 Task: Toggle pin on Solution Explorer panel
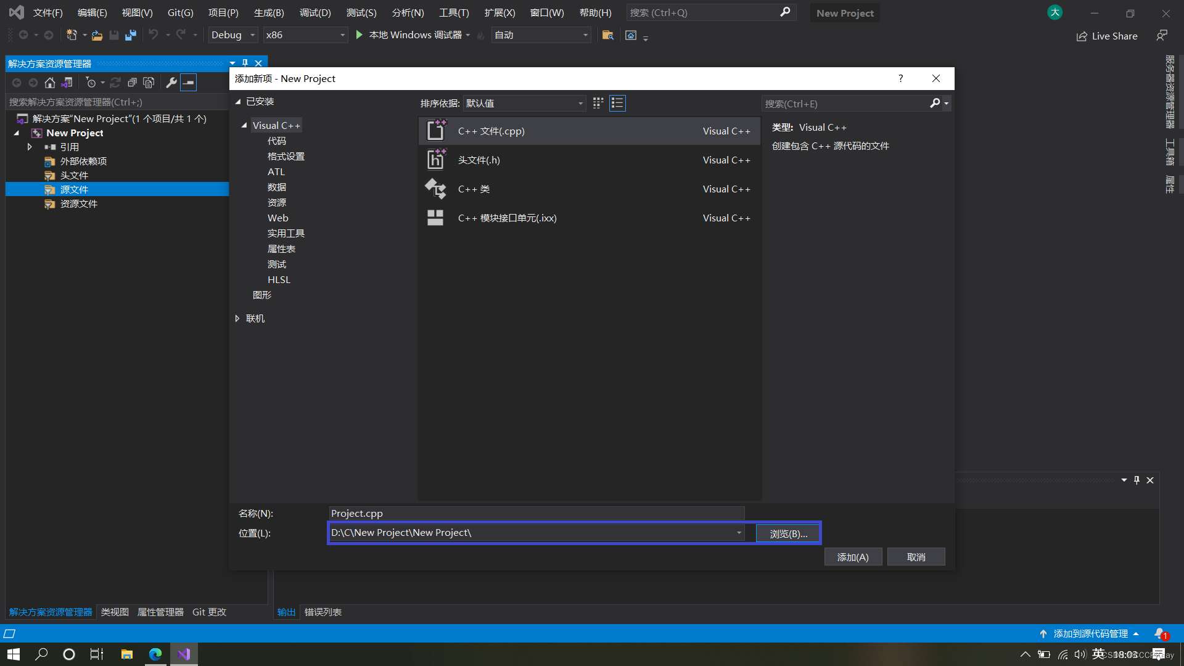click(245, 63)
